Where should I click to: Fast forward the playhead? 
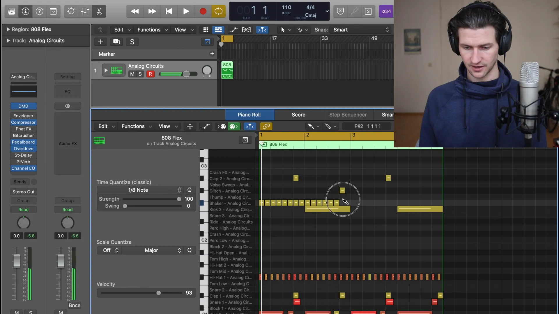152,11
